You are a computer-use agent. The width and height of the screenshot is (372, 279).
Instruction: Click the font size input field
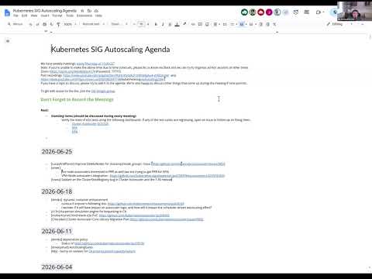141,24
